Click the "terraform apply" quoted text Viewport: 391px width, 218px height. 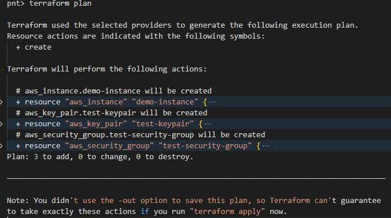(x=227, y=212)
